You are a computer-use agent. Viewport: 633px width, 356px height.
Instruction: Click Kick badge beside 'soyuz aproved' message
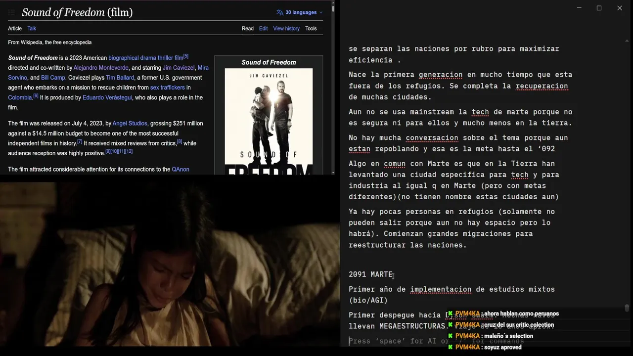pos(451,348)
